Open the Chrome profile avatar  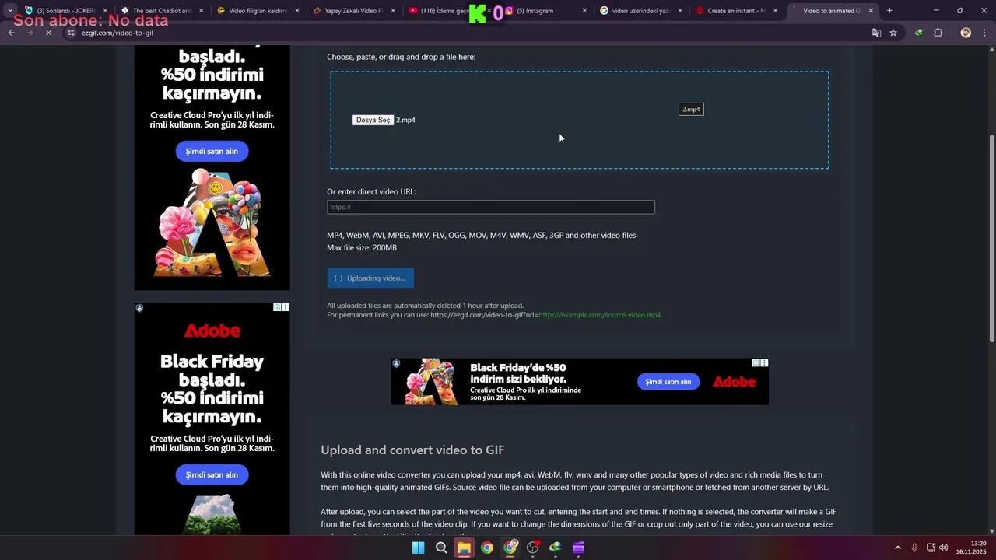(x=966, y=33)
